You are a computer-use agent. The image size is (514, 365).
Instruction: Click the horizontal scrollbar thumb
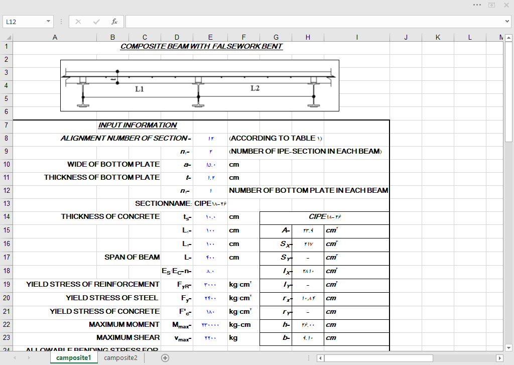378,358
